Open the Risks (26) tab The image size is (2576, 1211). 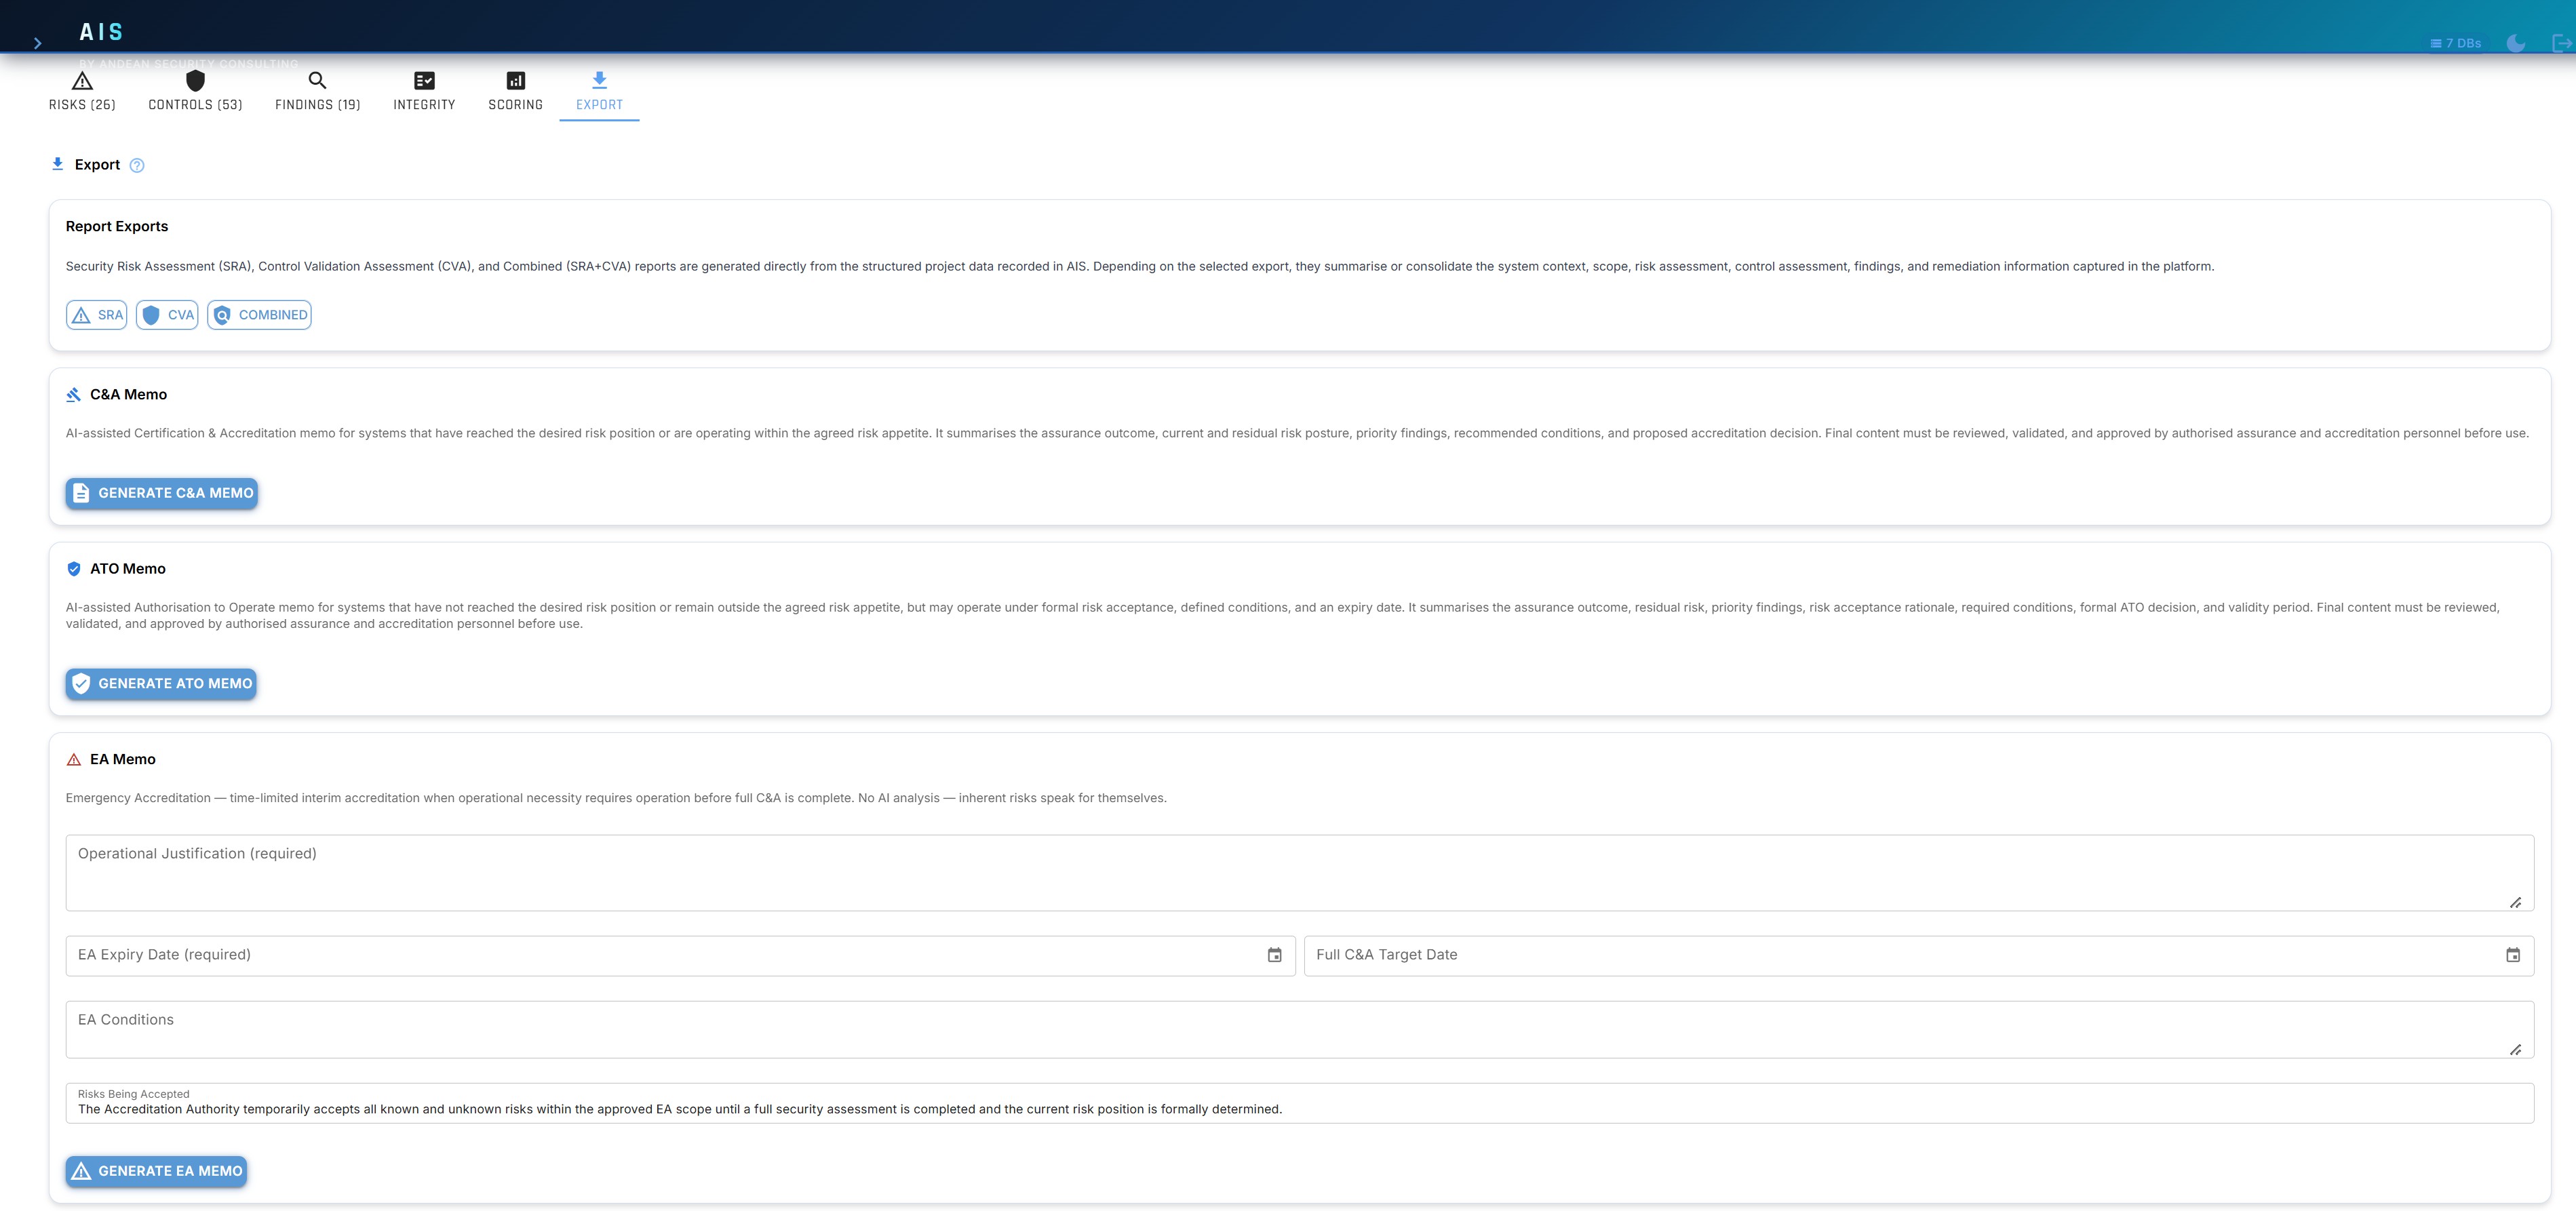click(82, 91)
